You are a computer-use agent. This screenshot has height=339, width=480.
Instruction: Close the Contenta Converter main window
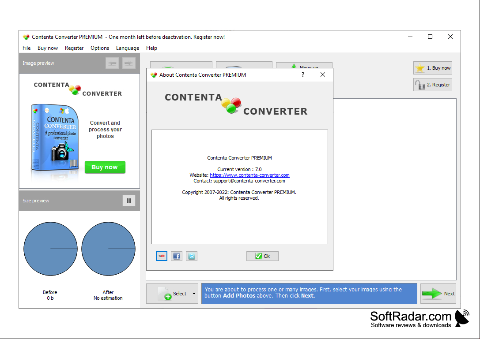450,37
